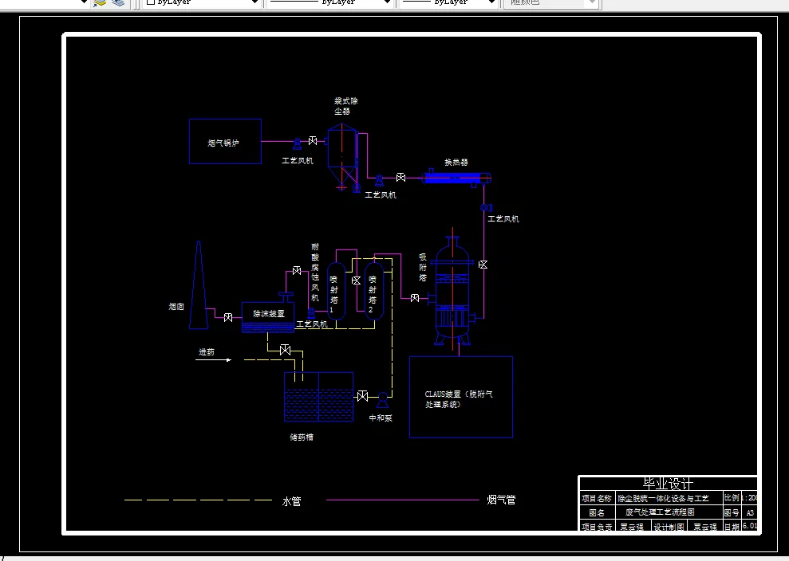Select the 喷射塔 1 vessel
Viewport: 789px width, 561px height.
(336, 292)
